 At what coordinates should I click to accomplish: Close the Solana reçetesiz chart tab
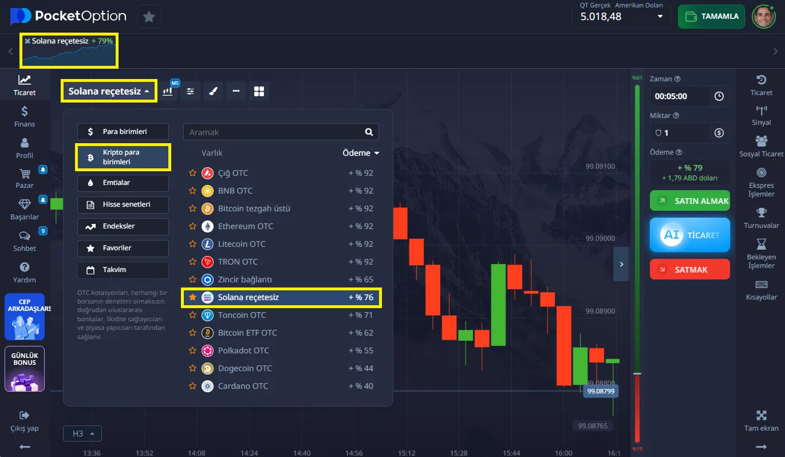point(27,41)
